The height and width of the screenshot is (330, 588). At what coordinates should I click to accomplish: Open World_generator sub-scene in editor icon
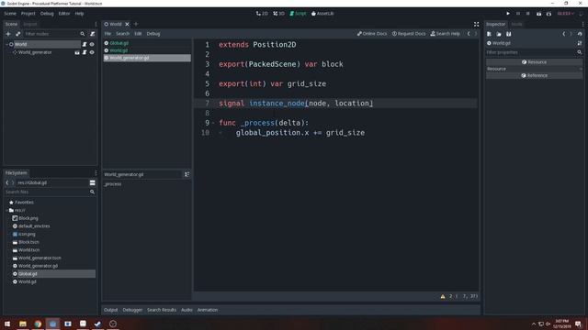coord(77,52)
